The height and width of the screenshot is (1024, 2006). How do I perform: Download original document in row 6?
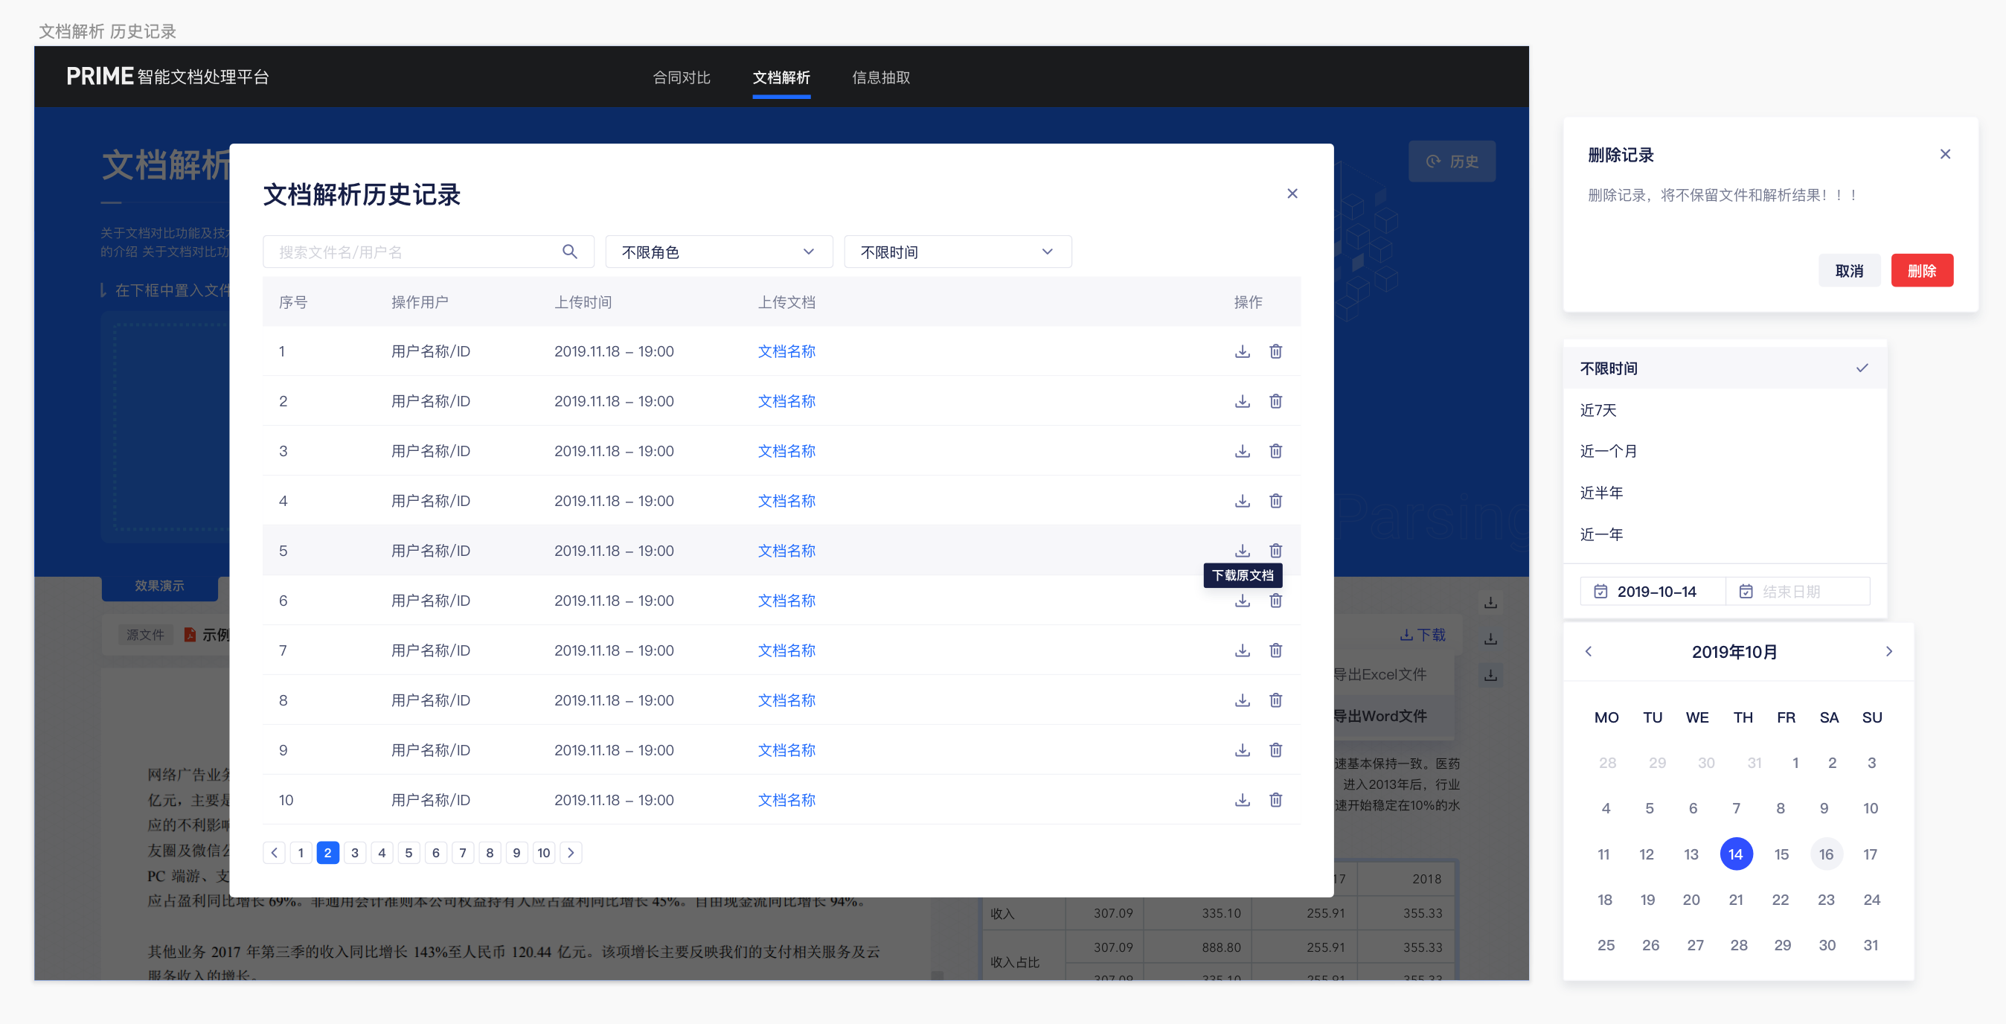pos(1242,601)
